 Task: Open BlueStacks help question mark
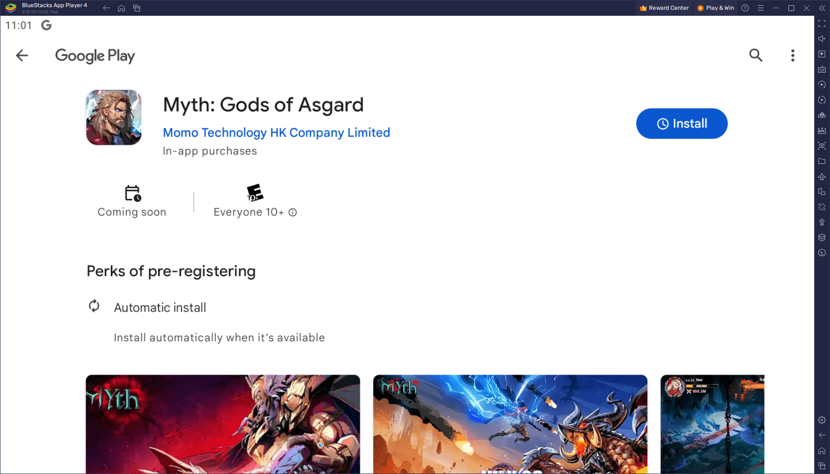pos(745,8)
